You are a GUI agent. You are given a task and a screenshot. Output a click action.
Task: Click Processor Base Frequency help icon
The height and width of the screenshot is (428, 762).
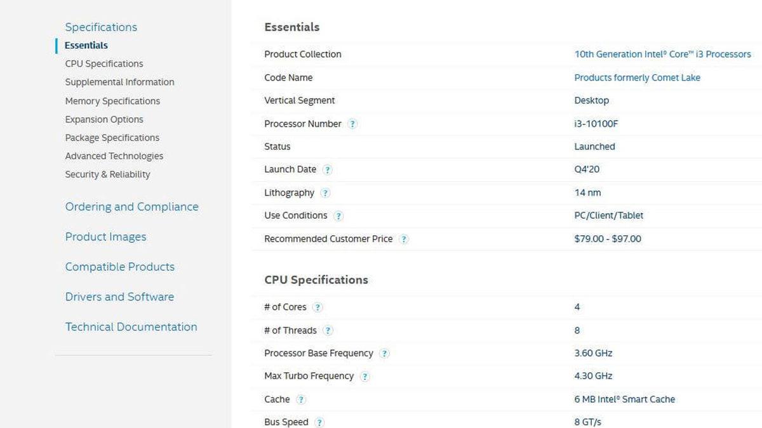(384, 353)
